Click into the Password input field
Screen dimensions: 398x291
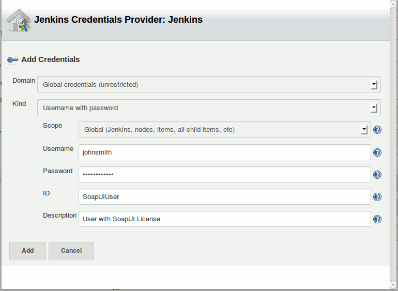click(225, 175)
